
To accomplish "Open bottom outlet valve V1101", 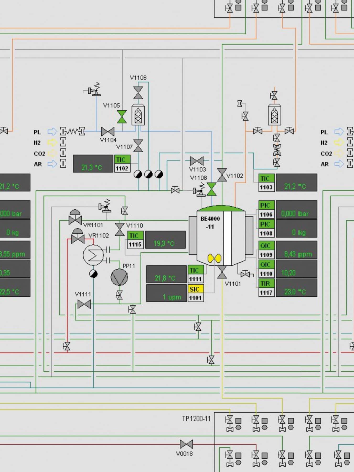I will tap(222, 272).
